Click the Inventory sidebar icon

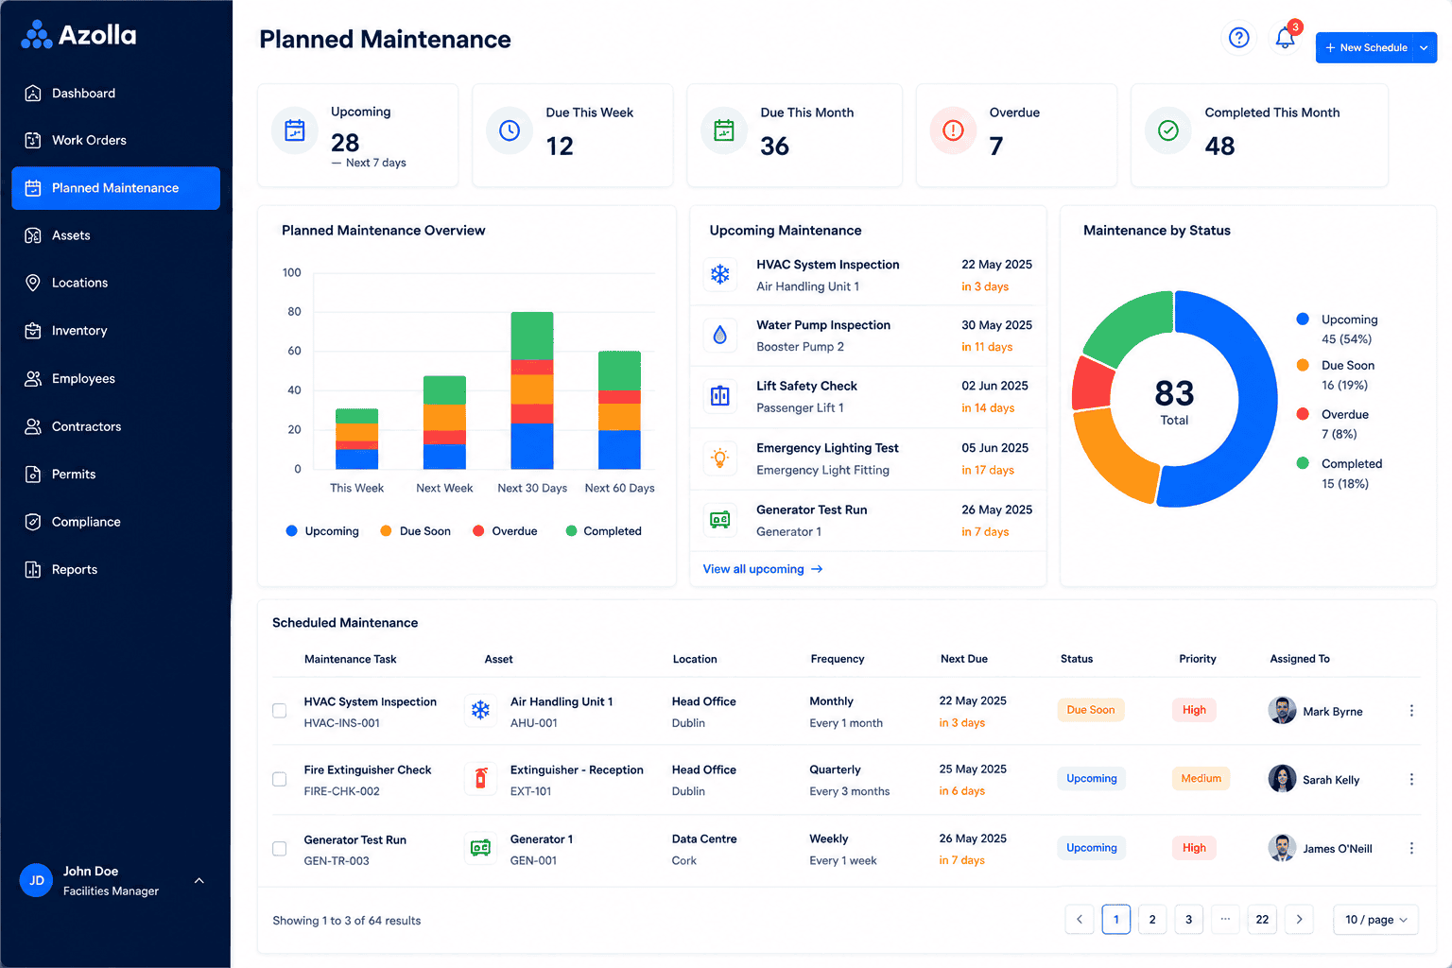[x=33, y=331]
